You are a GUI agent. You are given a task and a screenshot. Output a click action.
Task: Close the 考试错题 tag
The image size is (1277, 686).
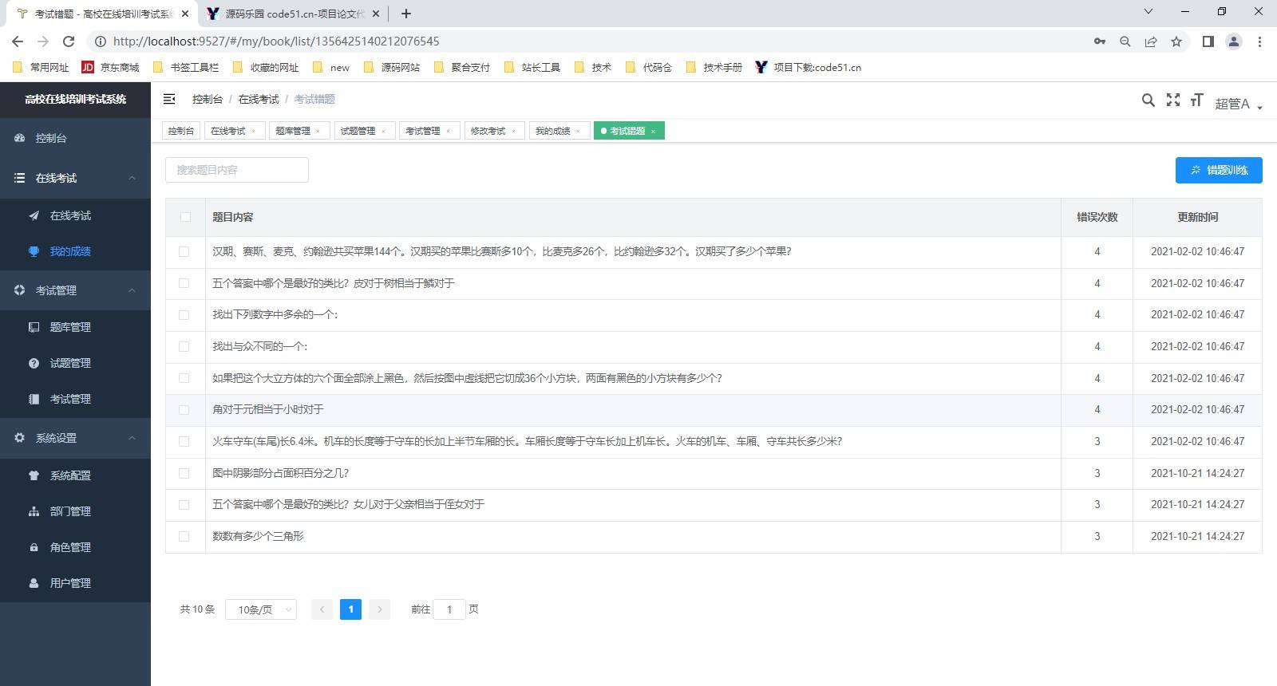click(653, 132)
